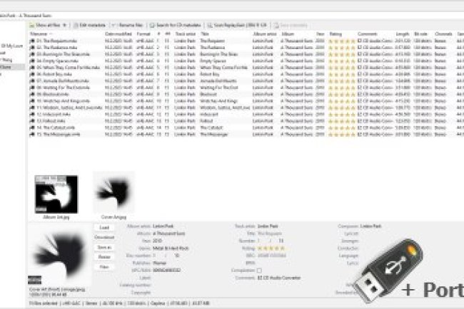Image resolution: width=464 pixels, height=309 pixels.
Task: Select the file icon of 07. Jornada Del Muerto
Action: (32, 81)
